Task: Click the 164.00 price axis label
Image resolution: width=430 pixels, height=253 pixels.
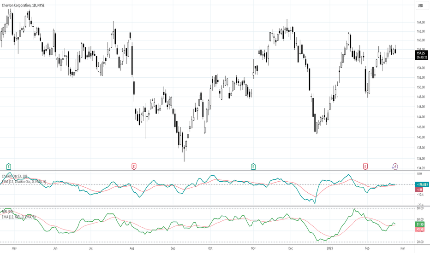Action: [421, 23]
